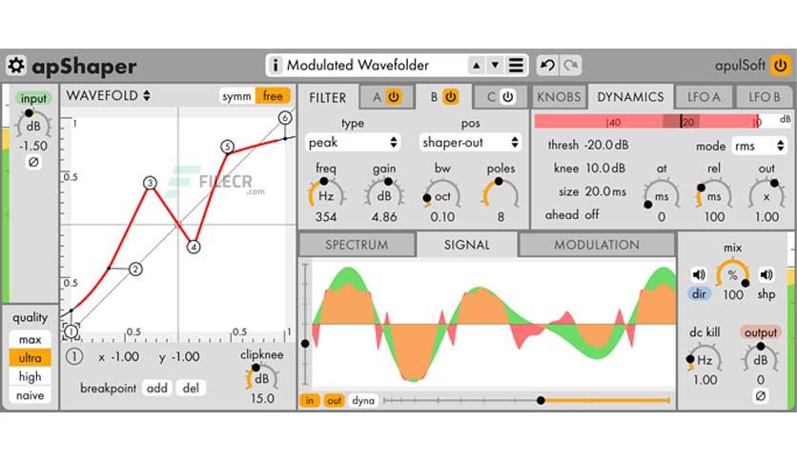
Task: Select breakpoint 4 on the curve
Action: 194,248
